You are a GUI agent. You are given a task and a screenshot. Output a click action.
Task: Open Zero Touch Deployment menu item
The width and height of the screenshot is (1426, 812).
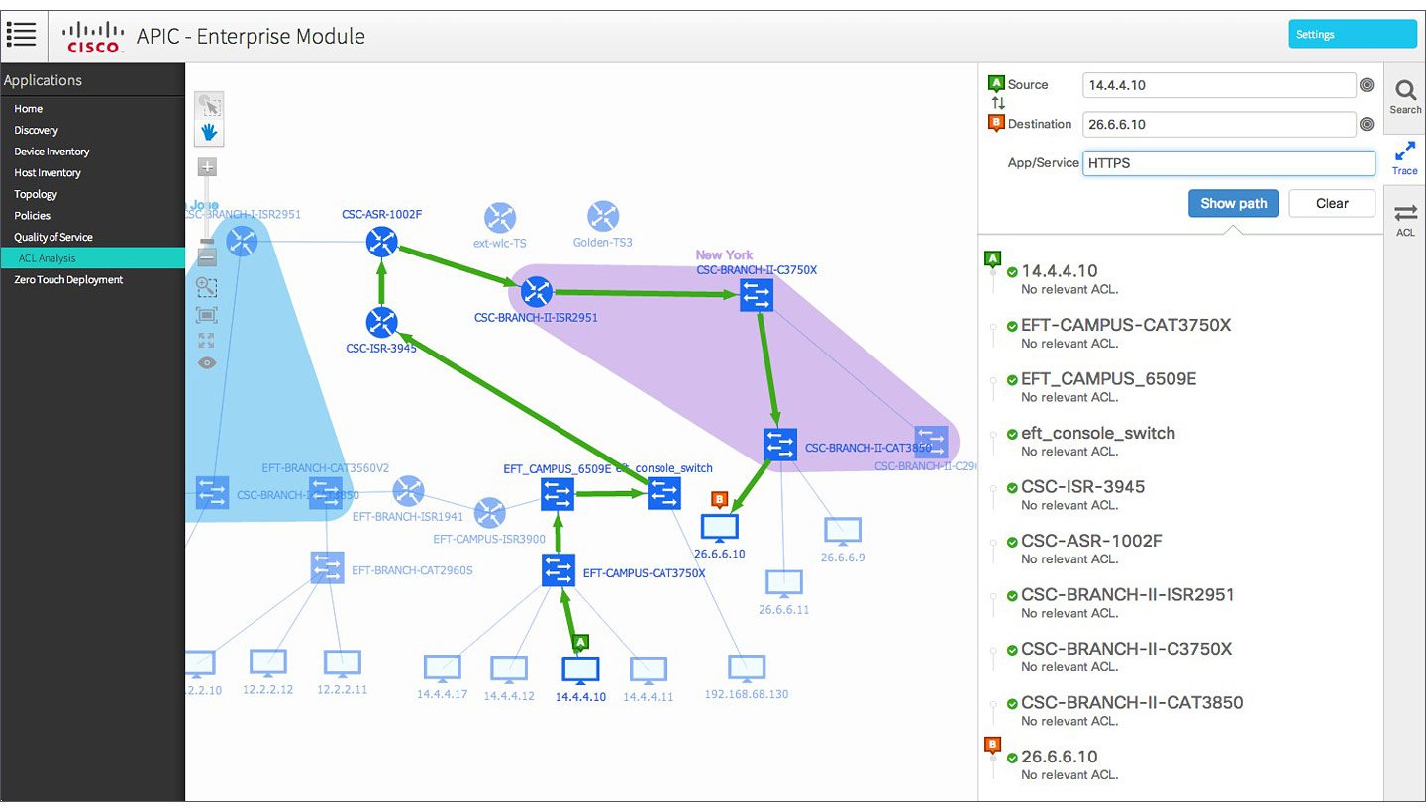tap(92, 280)
